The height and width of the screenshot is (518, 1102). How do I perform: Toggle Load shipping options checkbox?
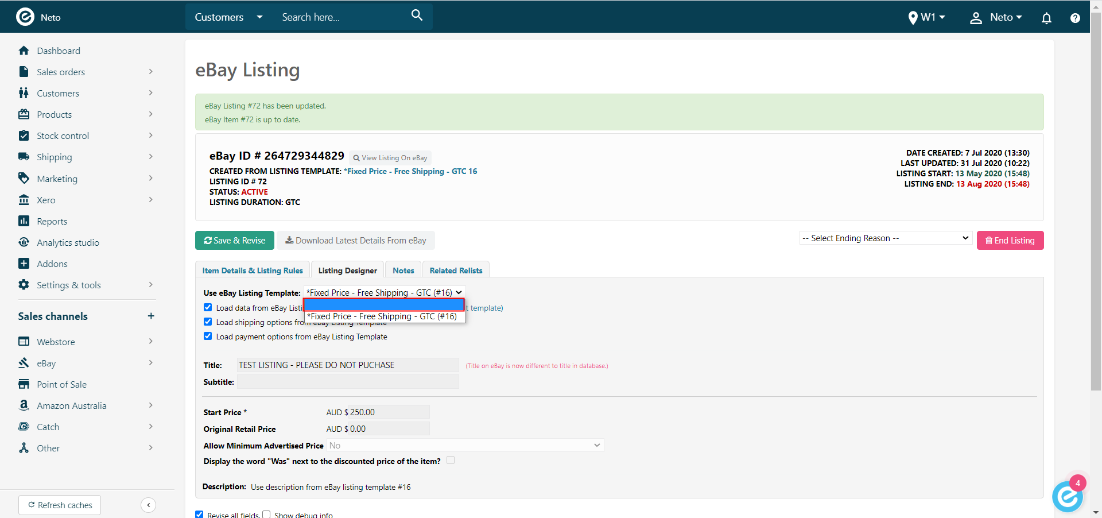[x=208, y=322]
